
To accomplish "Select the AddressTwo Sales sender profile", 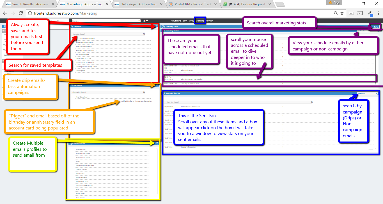I will click(83, 154).
